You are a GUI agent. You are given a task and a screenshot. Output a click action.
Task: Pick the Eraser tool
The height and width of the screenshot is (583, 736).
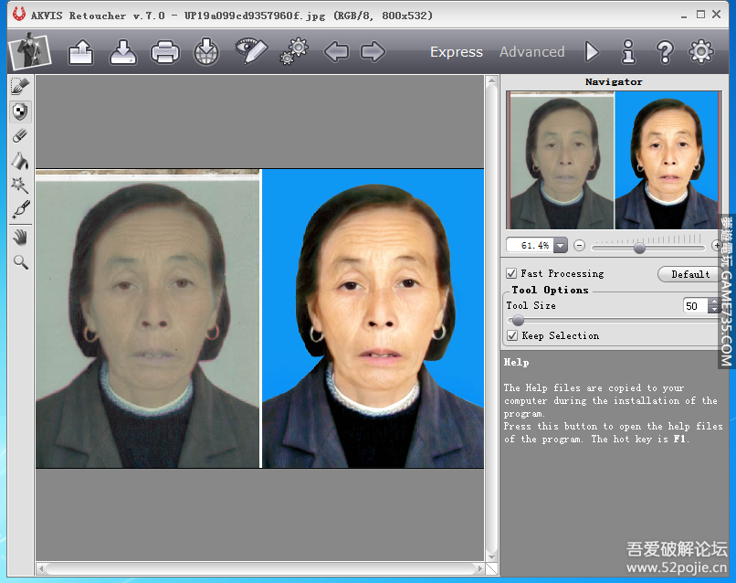(x=19, y=136)
